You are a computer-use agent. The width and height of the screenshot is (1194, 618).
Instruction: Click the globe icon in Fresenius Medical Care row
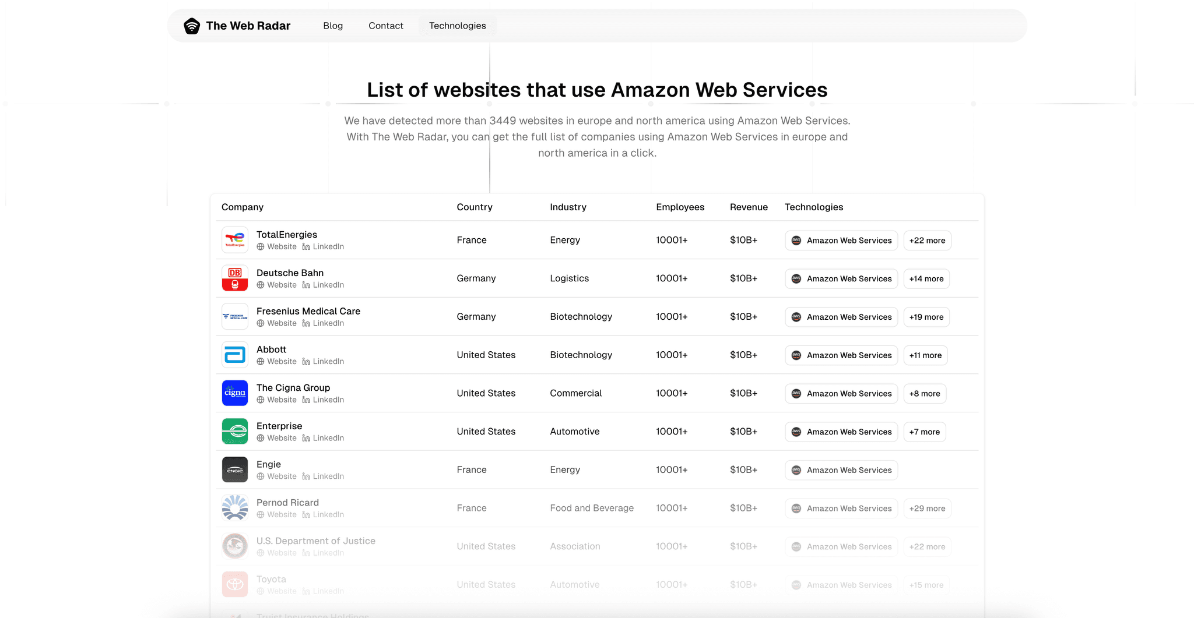[261, 324]
